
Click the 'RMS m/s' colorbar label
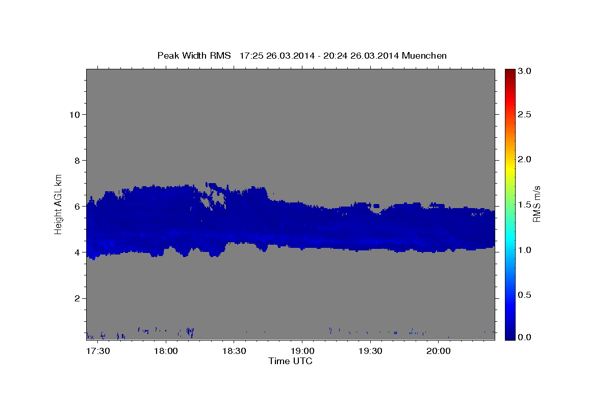tap(537, 204)
